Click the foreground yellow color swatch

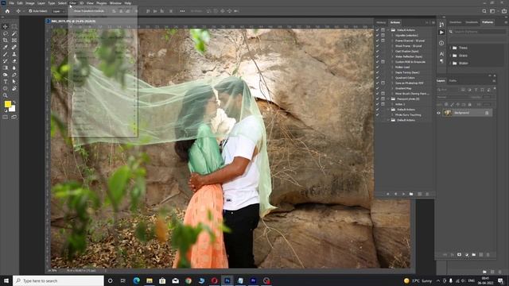click(8, 104)
